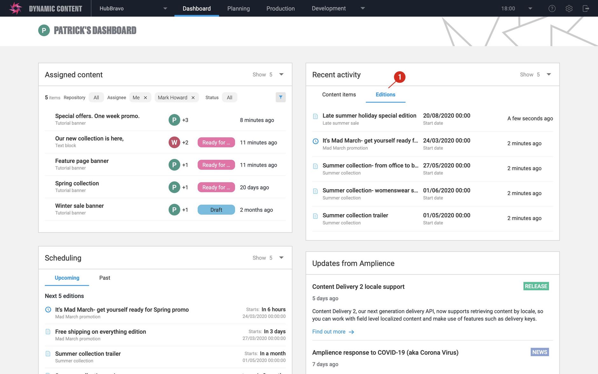Click Ready for status on Feature page banner
598x374 pixels.
click(x=216, y=165)
